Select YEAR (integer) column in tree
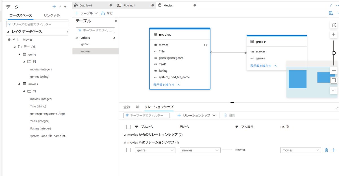The image size is (339, 176). (40, 121)
